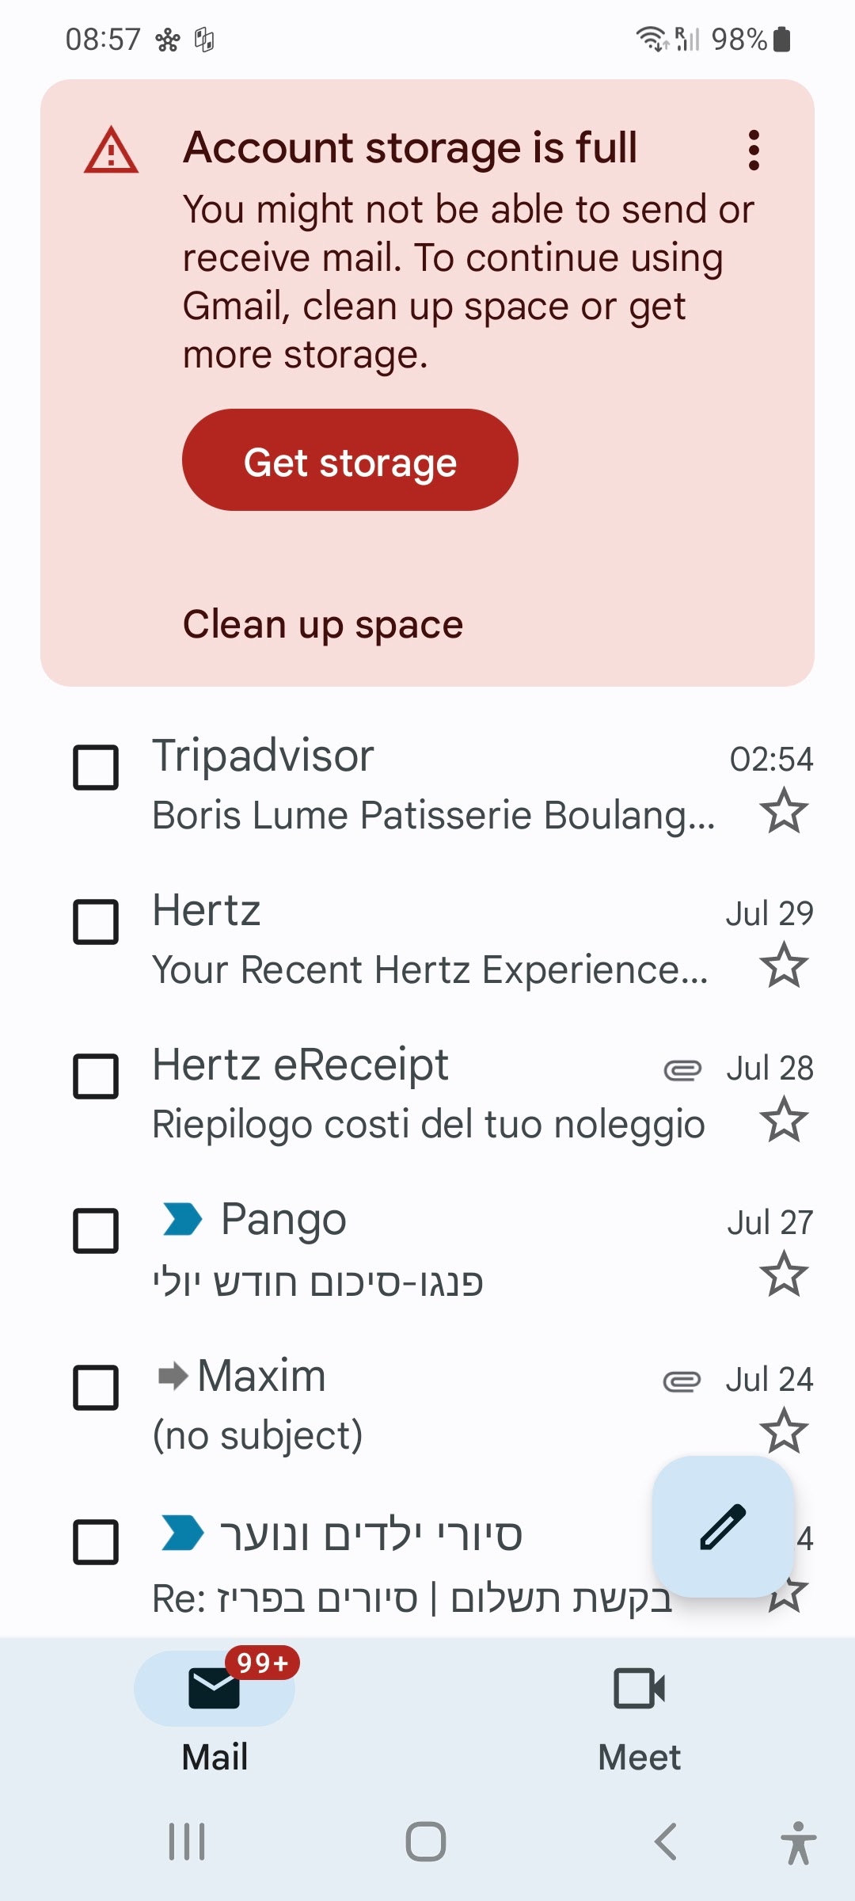Image resolution: width=855 pixels, height=1901 pixels.
Task: Switch to the Mail tab
Action: pyautogui.click(x=215, y=1711)
